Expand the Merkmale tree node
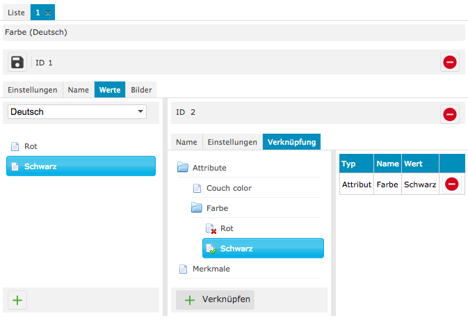The height and width of the screenshot is (323, 468). (x=211, y=269)
